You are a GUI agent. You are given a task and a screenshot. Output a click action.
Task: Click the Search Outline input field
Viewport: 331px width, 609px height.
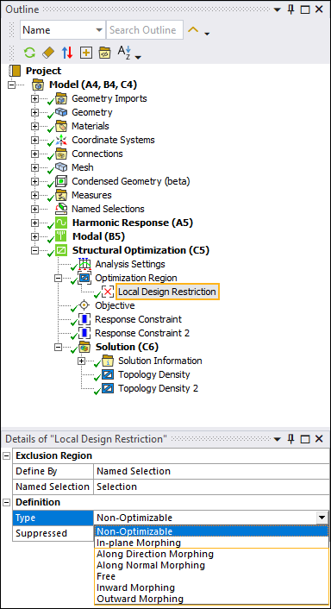[145, 30]
